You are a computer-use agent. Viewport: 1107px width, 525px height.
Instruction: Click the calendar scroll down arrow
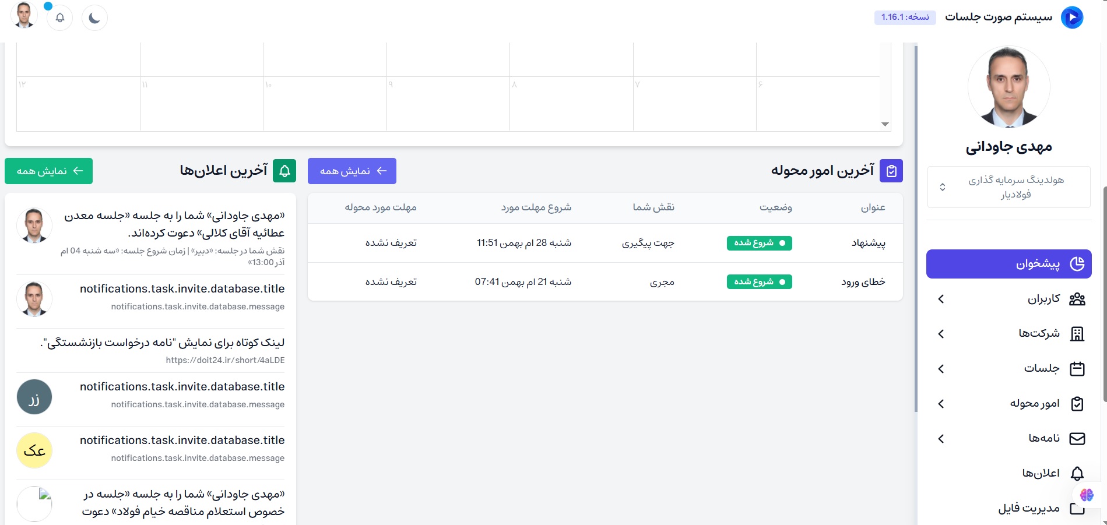885,124
